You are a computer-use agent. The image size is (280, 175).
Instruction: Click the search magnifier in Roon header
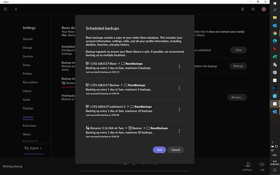click(x=253, y=9)
